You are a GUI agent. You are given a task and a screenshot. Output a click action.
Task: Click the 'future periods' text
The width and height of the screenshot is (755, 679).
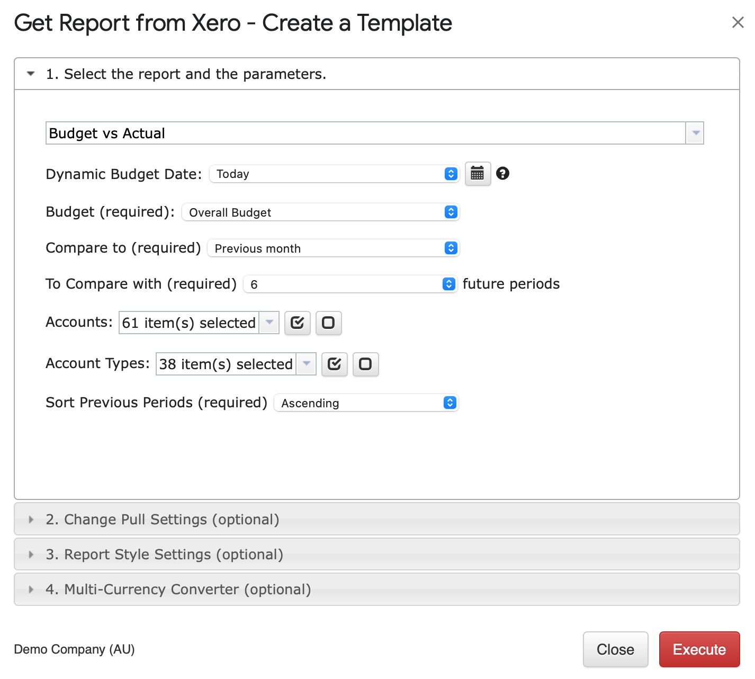511,284
